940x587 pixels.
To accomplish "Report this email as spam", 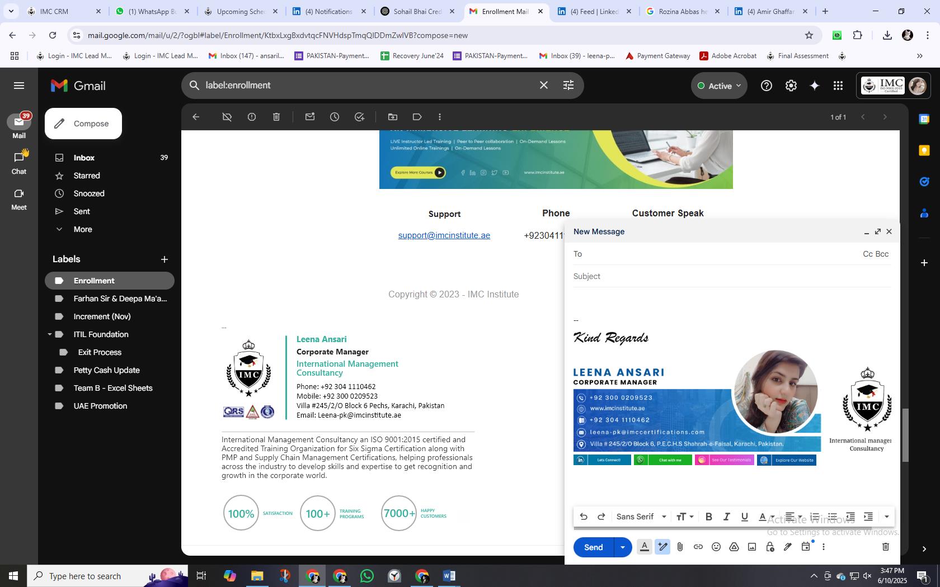I will [x=252, y=117].
